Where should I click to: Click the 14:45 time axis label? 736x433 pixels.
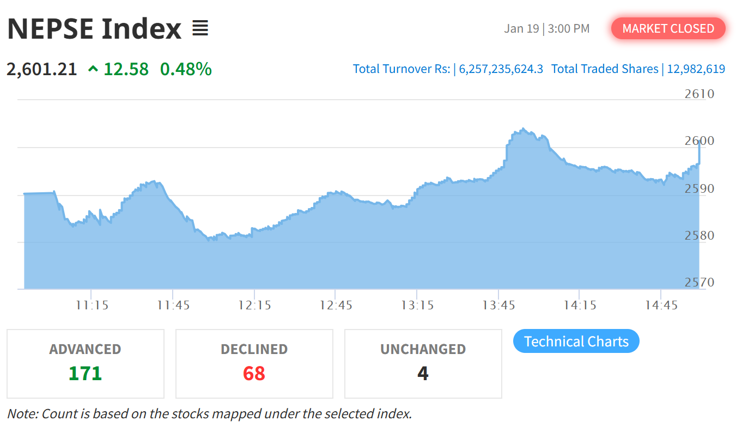tap(661, 305)
